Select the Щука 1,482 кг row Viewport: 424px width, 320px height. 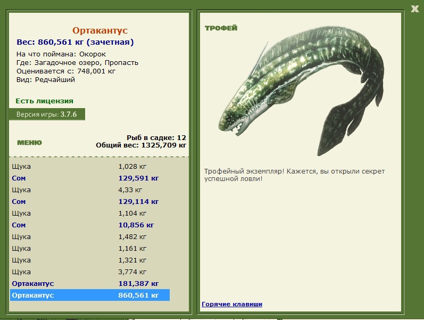[90, 236]
